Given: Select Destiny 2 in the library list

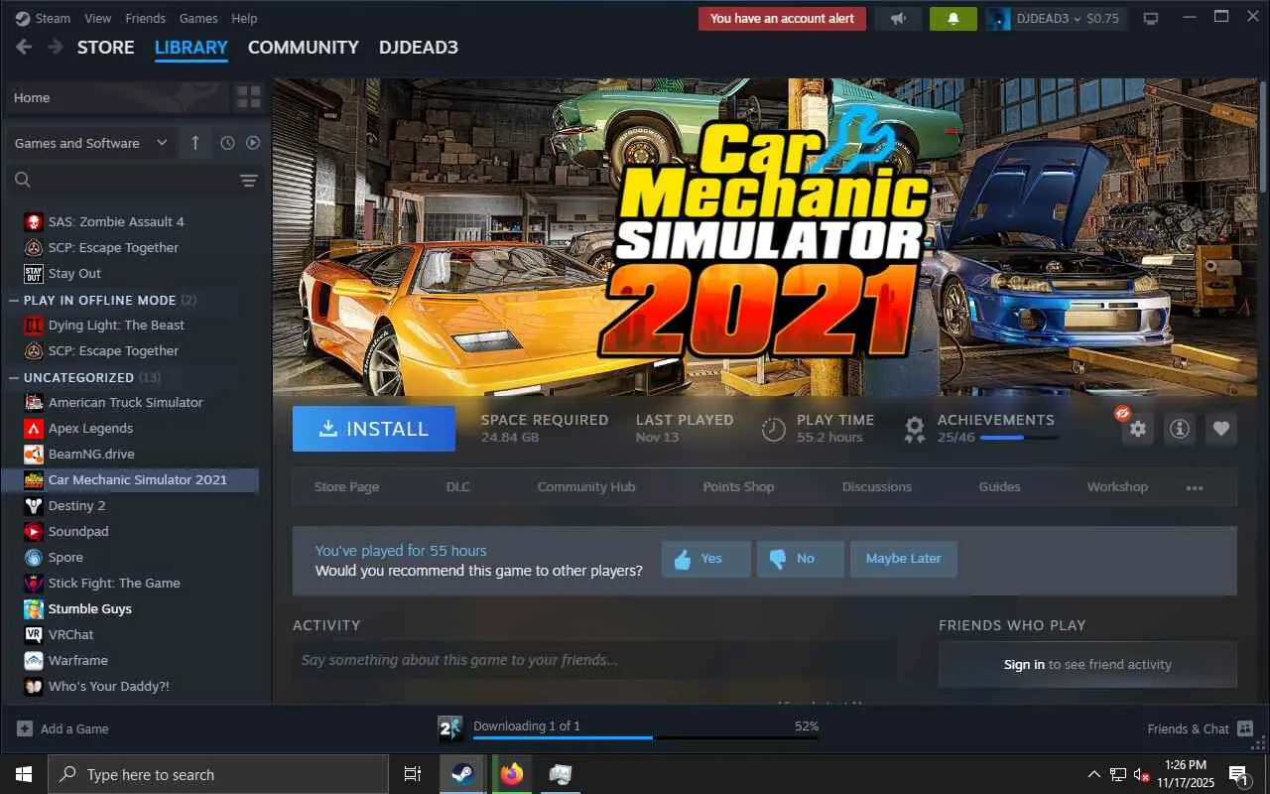Looking at the screenshot, I should [x=76, y=505].
